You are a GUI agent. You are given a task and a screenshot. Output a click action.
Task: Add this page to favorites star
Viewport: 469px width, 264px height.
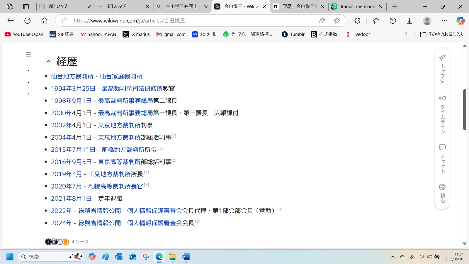[x=337, y=21]
